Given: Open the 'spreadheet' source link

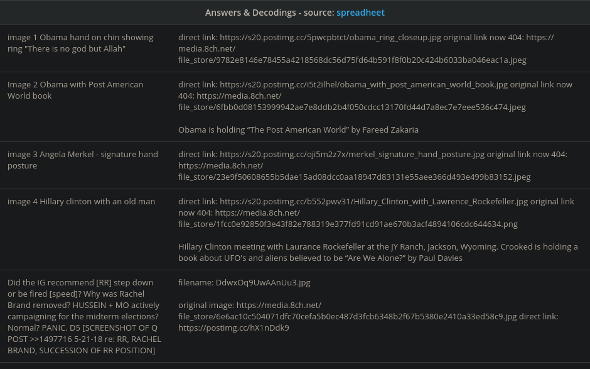Looking at the screenshot, I should tap(360, 13).
